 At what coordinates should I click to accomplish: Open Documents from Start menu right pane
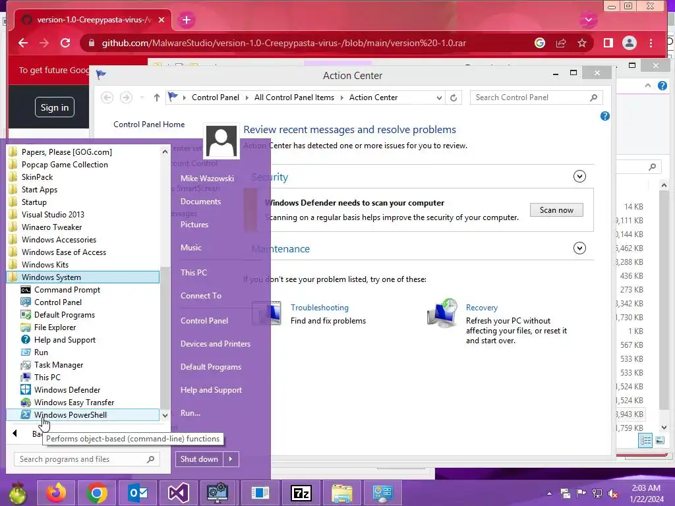pyautogui.click(x=200, y=202)
